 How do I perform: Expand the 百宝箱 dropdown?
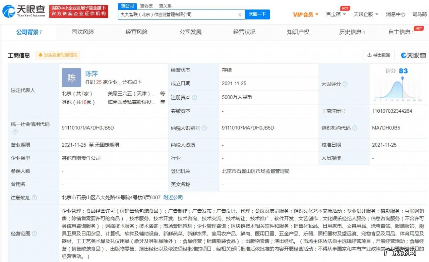pos(335,14)
